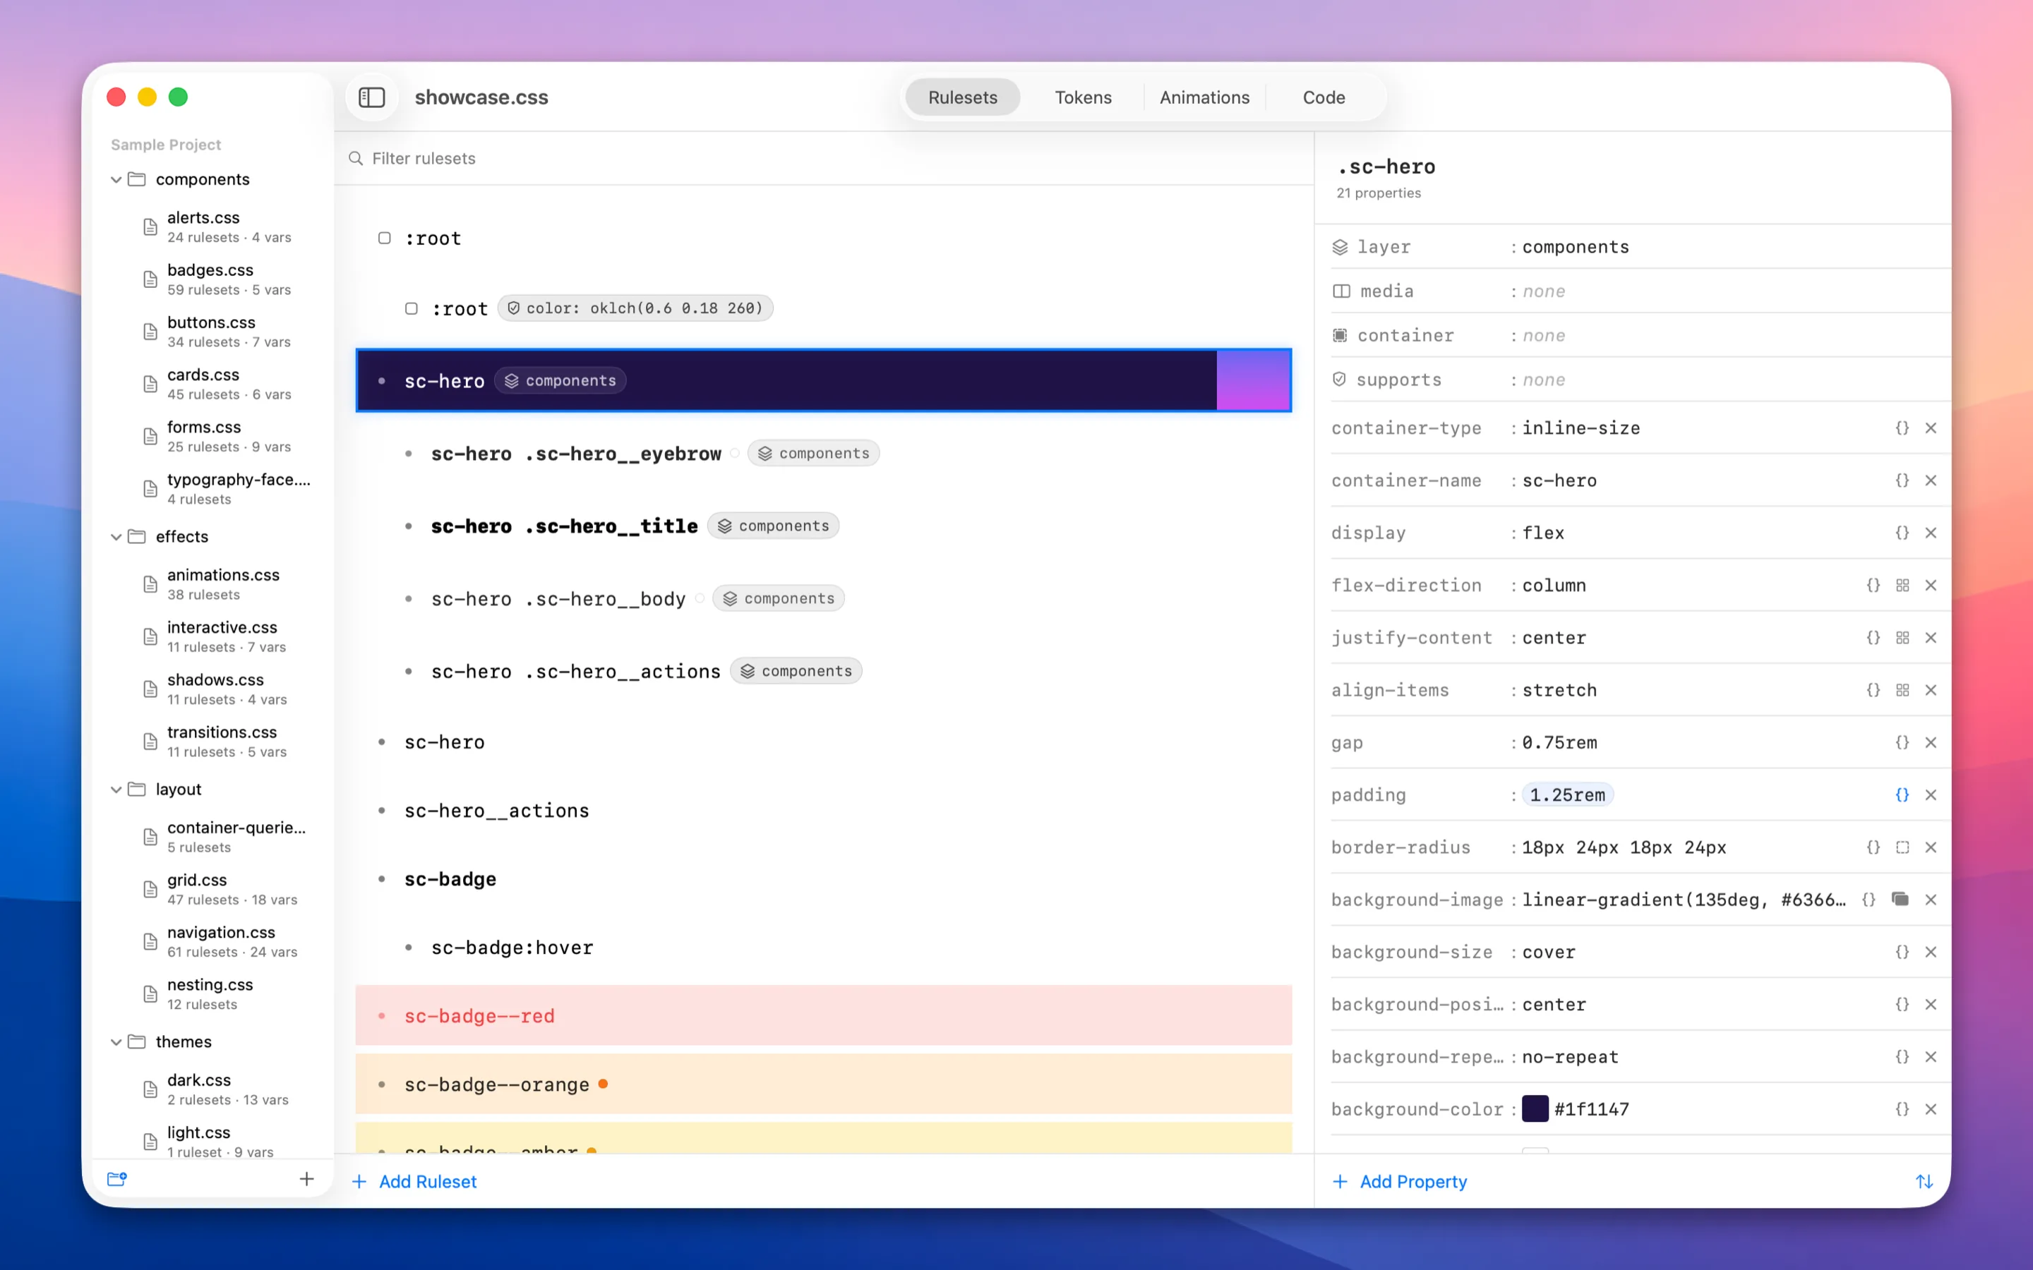The image size is (2033, 1270).
Task: Change the layer value components
Action: pyautogui.click(x=1575, y=247)
